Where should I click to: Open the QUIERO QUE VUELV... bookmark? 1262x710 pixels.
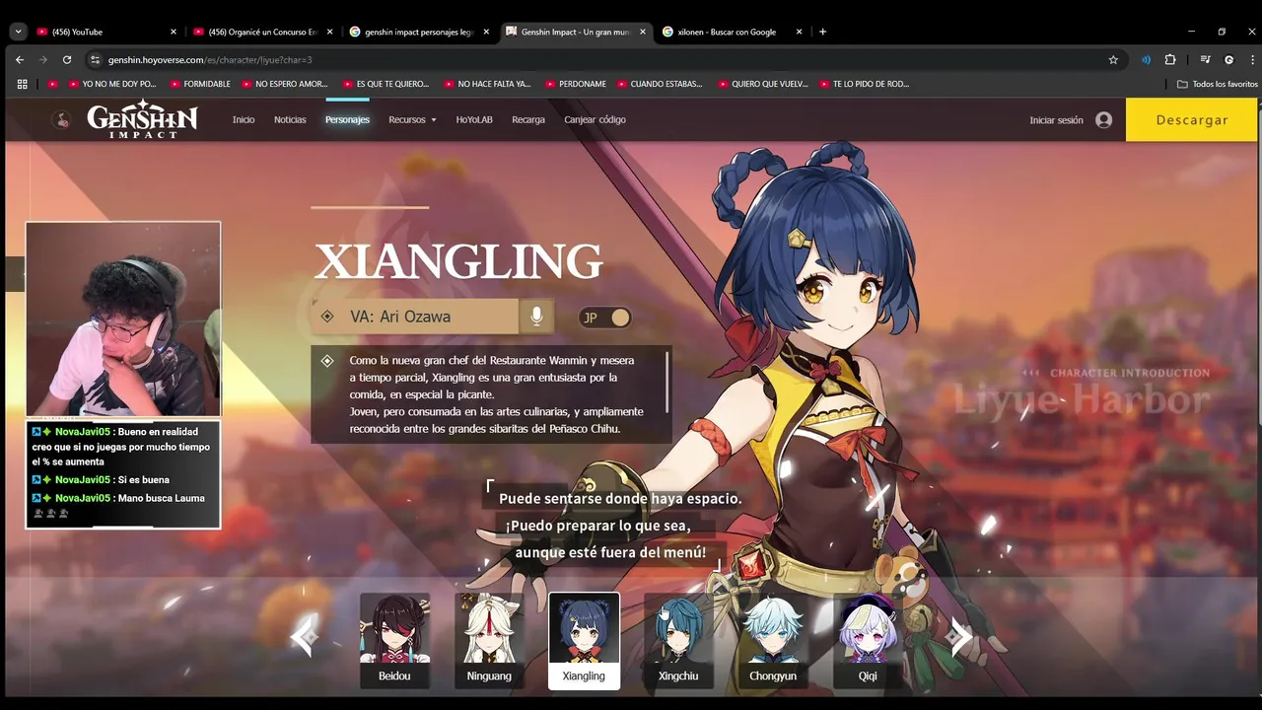762,84
